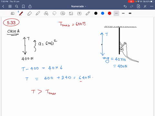Tap the 7:50 PM clock in status bar
The image size is (155, 116).
[5, 2]
